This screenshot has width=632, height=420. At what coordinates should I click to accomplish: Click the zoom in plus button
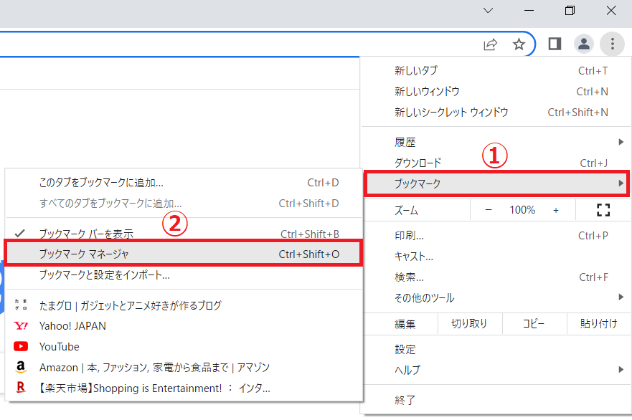point(555,210)
